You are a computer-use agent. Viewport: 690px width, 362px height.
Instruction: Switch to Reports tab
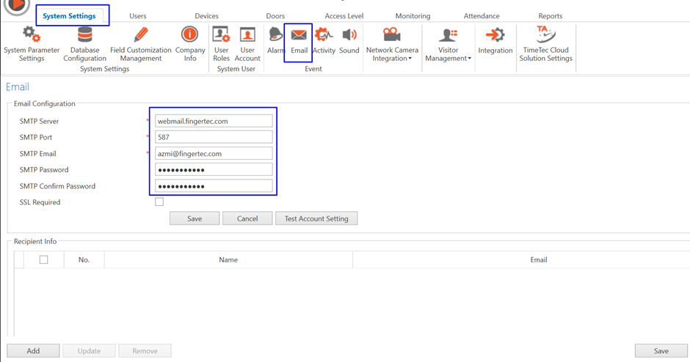pyautogui.click(x=550, y=16)
